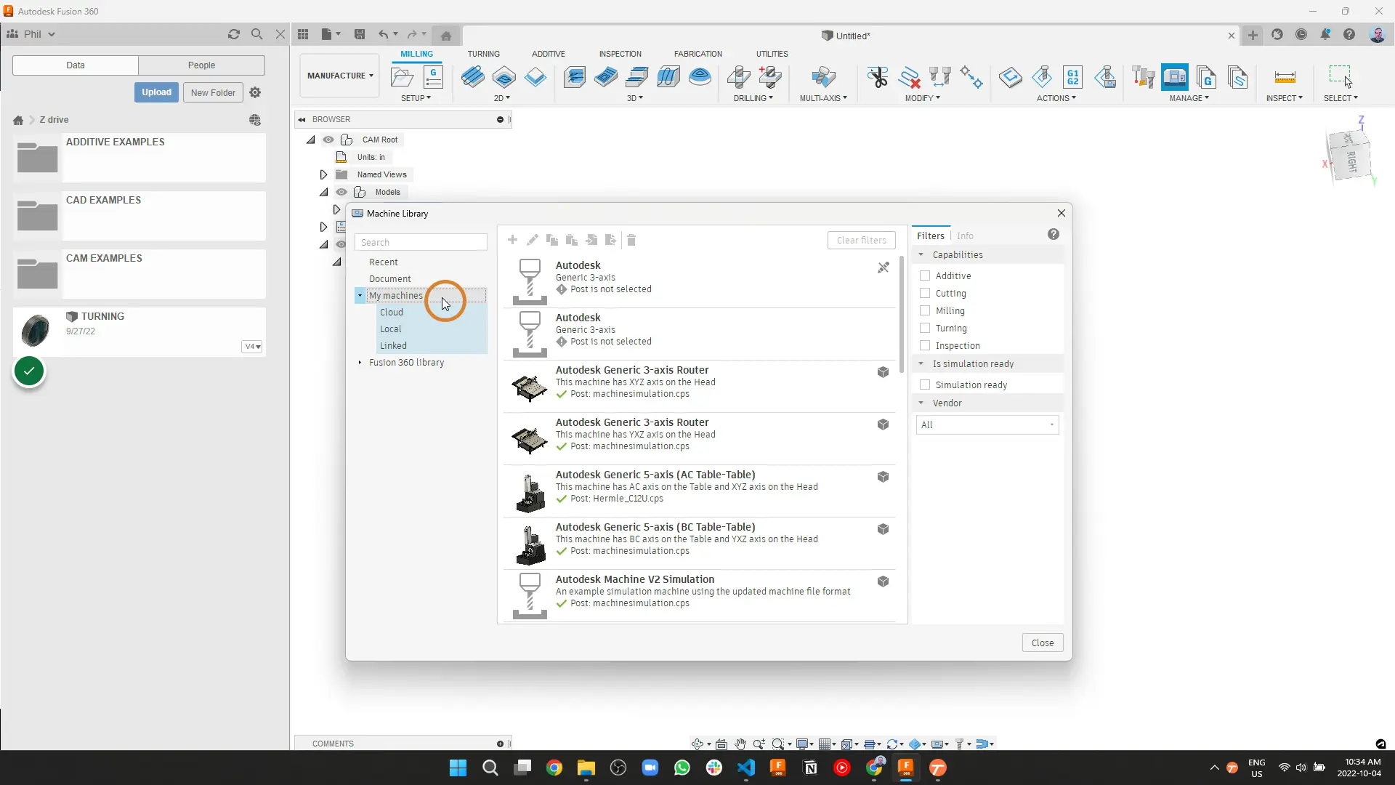The image size is (1395, 785).
Task: Enable the Inspection capability filter
Action: point(925,345)
